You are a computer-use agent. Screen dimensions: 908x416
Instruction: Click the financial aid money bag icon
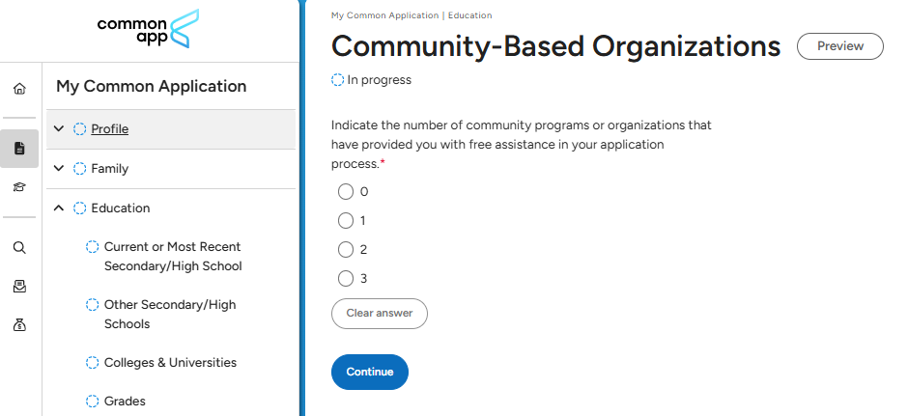[19, 325]
